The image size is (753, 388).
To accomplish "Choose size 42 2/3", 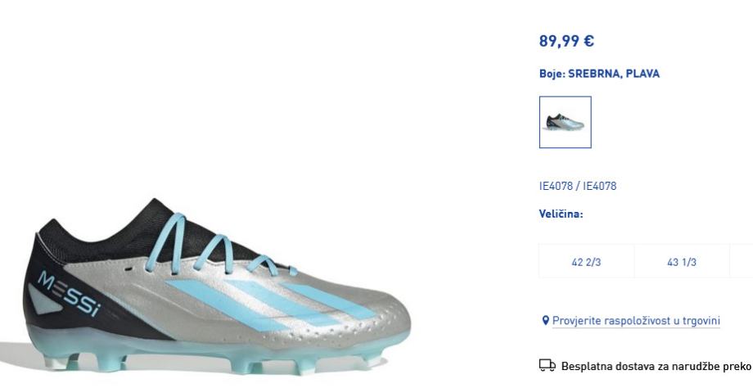I will [x=586, y=262].
